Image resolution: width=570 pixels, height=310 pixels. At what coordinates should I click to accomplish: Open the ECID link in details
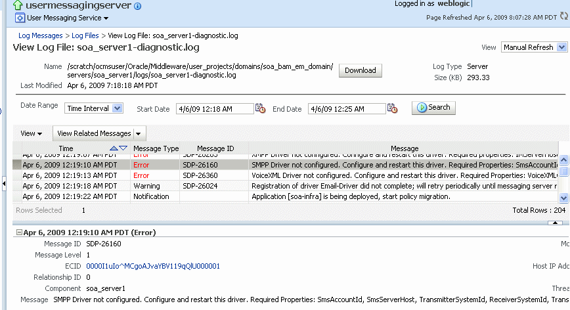(153, 266)
